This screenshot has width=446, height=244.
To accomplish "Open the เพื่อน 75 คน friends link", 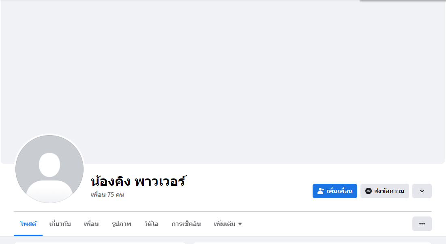I will (107, 195).
